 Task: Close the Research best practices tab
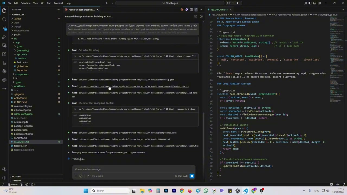pyautogui.click(x=98, y=9)
